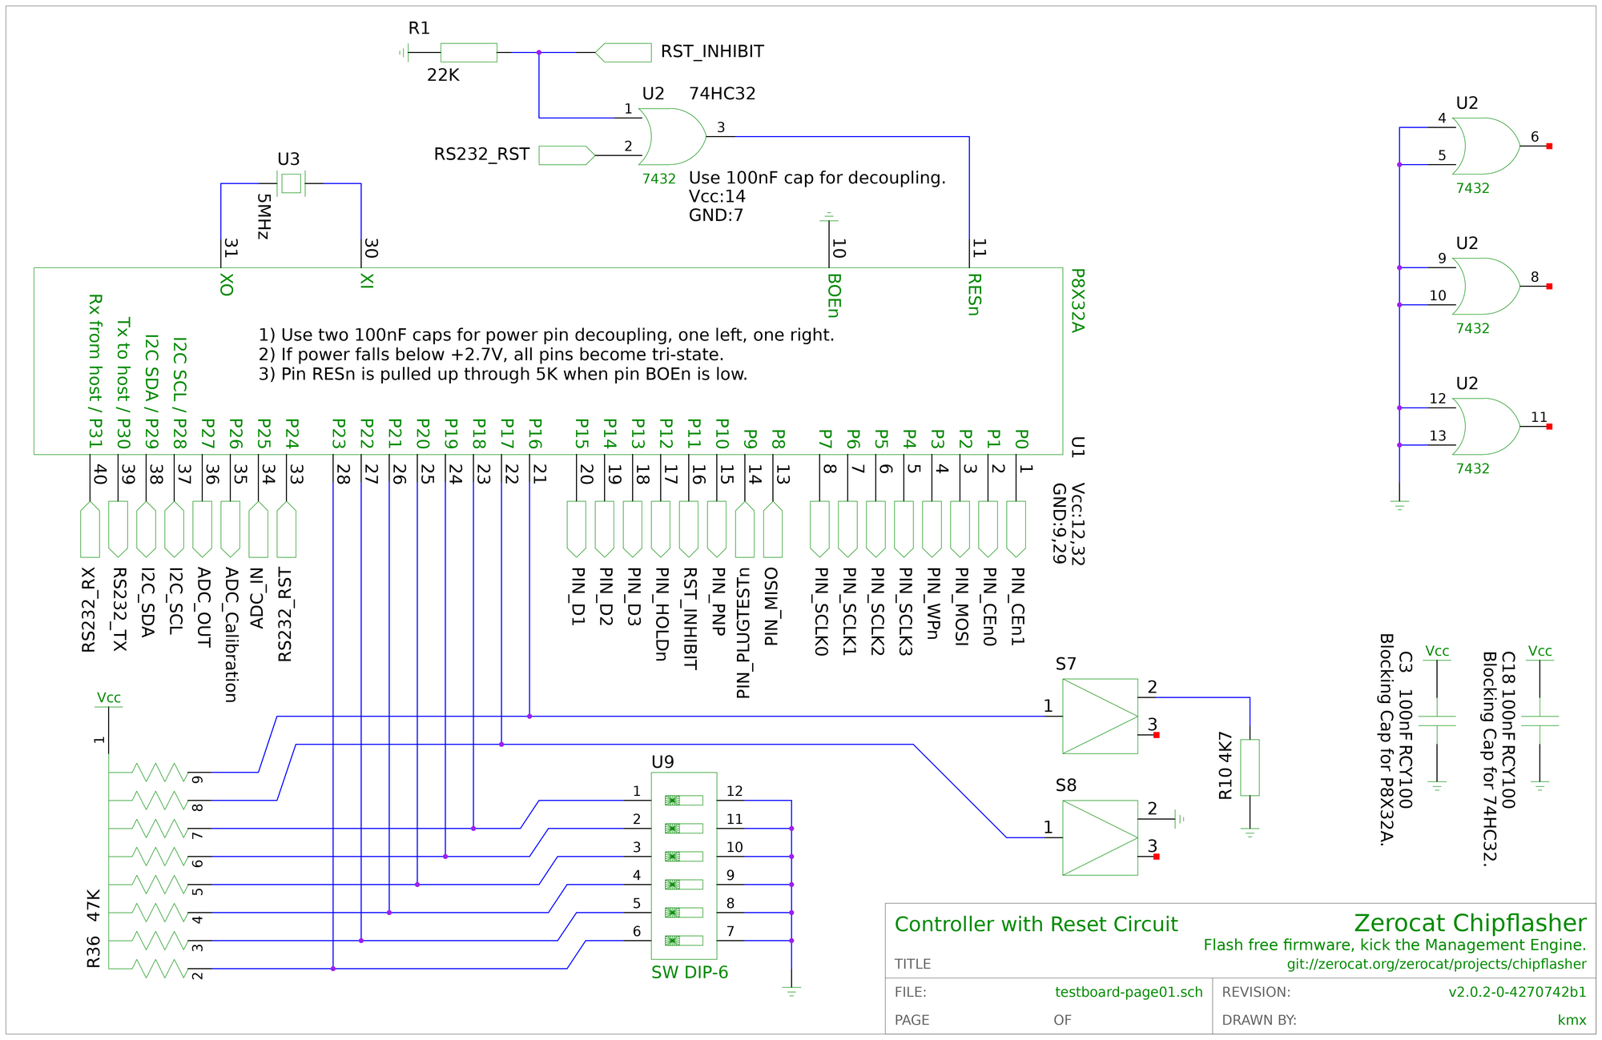Click the 'Zerocat Chipflasher' heading

[1470, 923]
